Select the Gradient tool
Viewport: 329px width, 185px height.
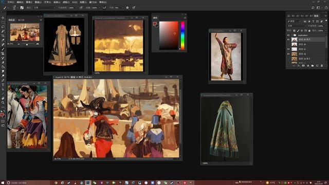click(x=3, y=67)
